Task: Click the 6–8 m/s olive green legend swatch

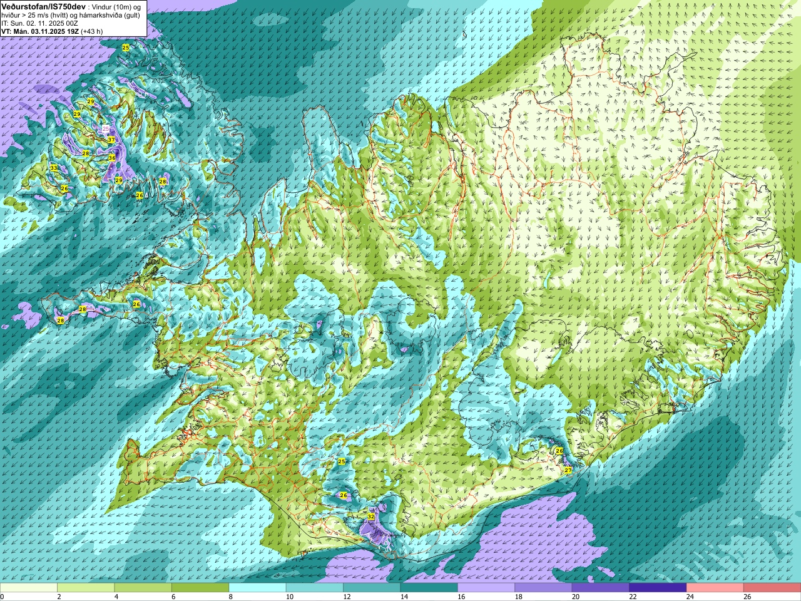Action: (x=200, y=588)
